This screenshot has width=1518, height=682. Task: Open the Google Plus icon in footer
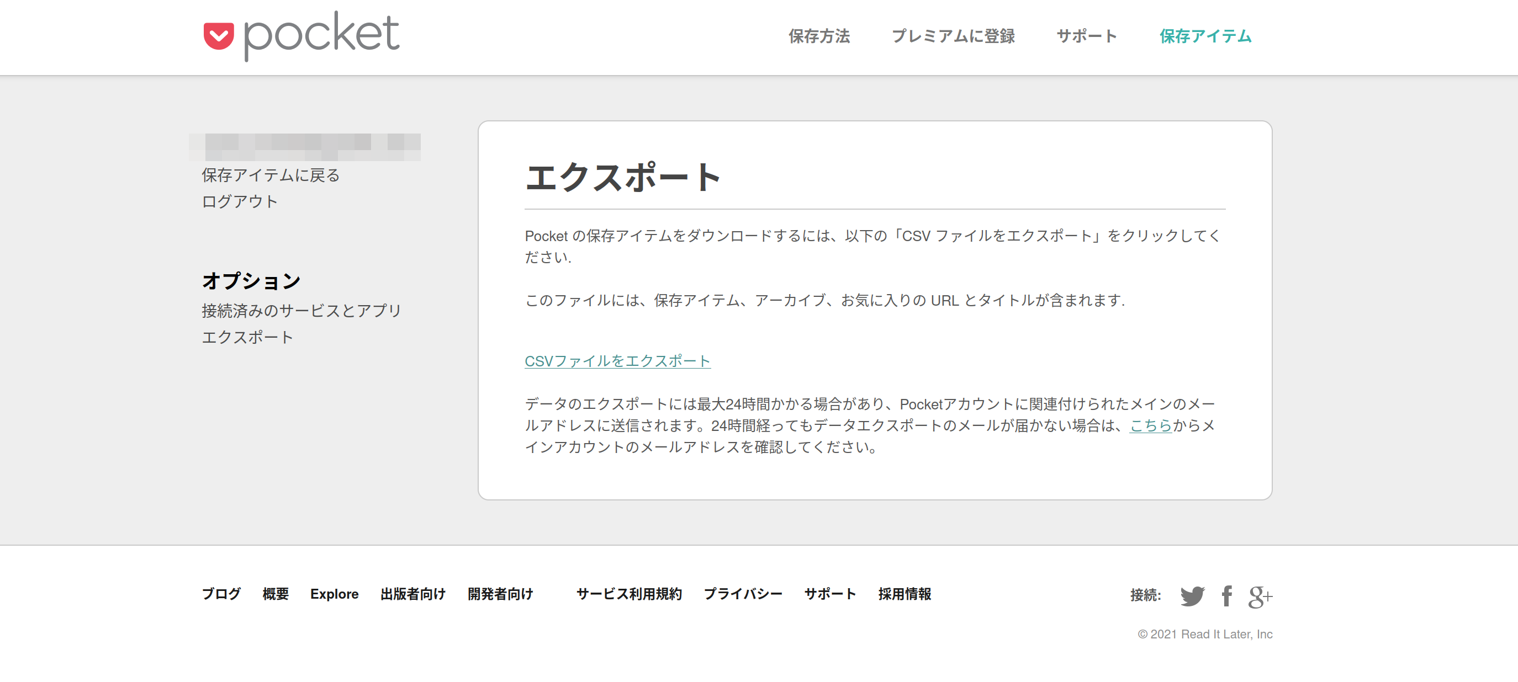(1260, 596)
